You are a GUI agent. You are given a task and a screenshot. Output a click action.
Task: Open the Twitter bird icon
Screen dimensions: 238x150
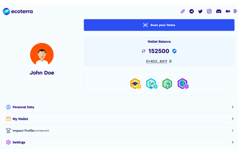pyautogui.click(x=201, y=11)
